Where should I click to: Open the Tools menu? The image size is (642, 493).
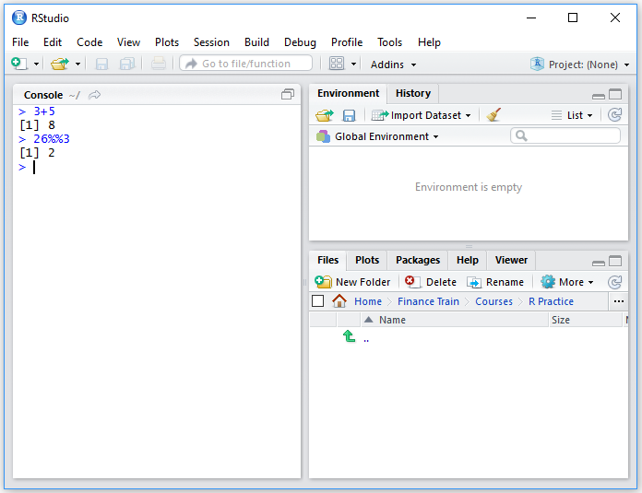[x=390, y=42]
